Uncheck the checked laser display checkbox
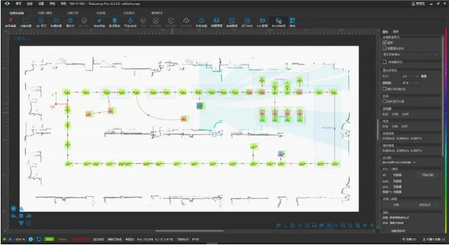The image size is (449, 245). (x=384, y=42)
